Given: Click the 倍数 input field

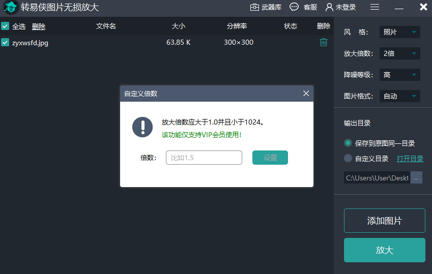Looking at the screenshot, I should (x=204, y=158).
